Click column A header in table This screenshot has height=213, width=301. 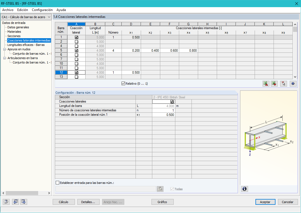pyautogui.click(x=76, y=24)
